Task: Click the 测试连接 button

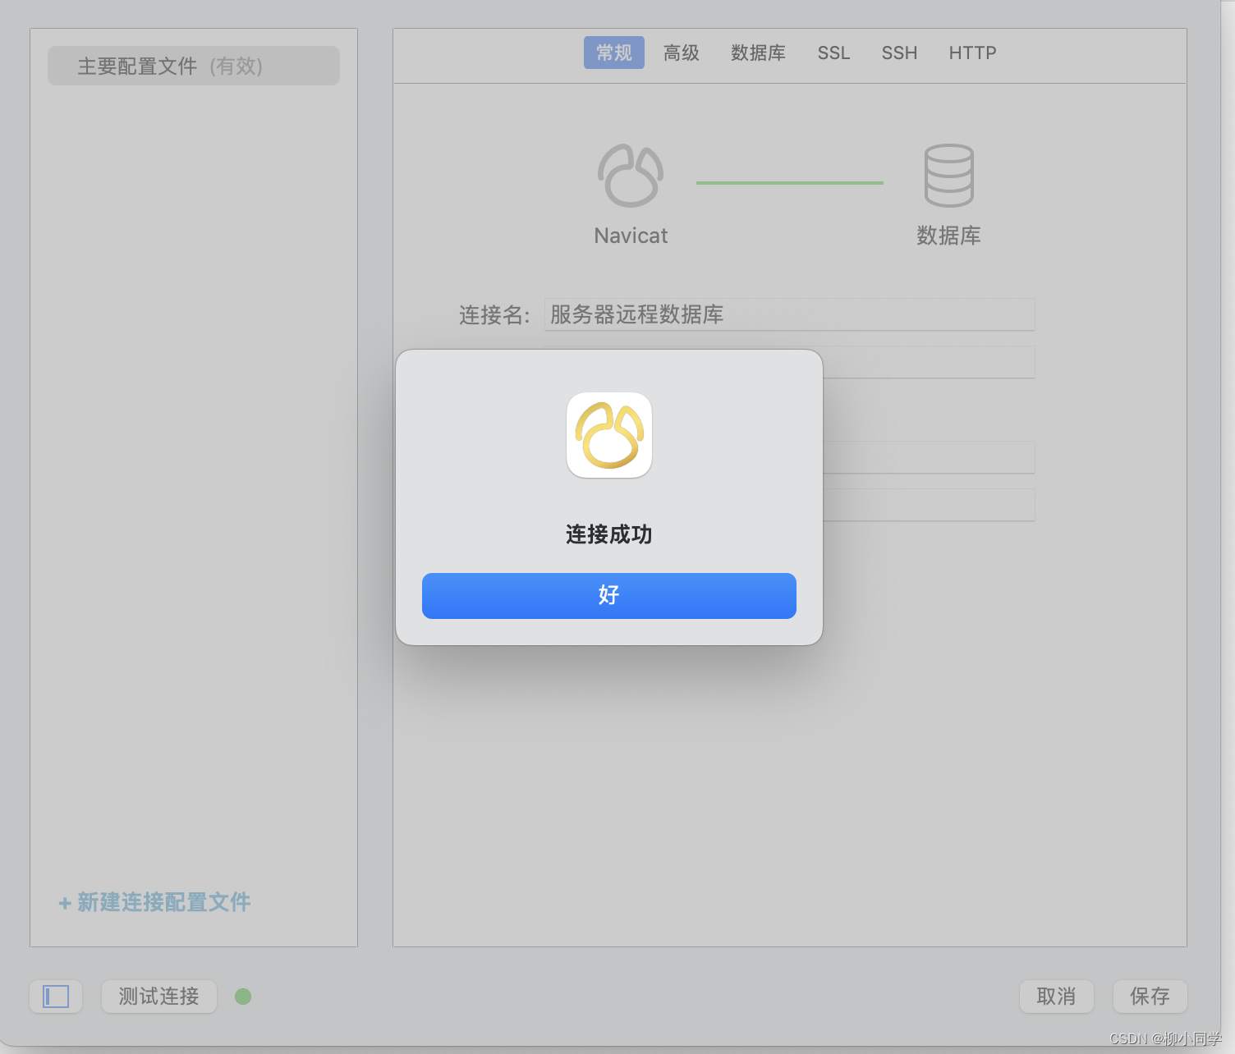Action: tap(159, 997)
